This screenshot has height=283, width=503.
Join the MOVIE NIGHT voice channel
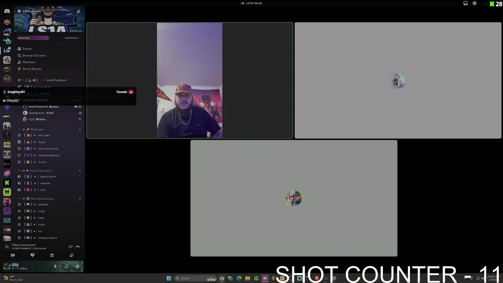tap(48, 176)
